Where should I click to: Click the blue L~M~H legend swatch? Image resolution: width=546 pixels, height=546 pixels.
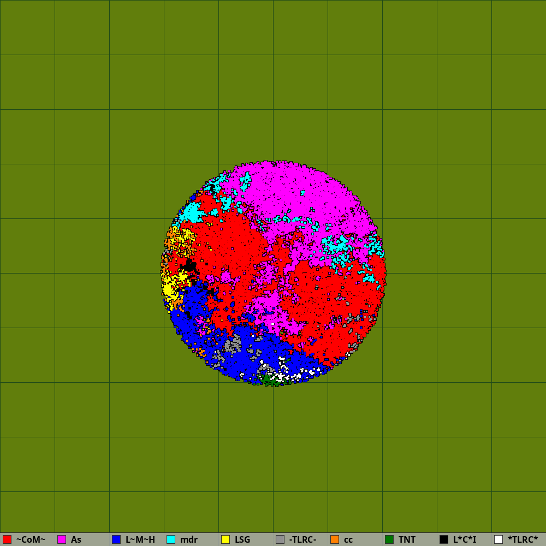(x=116, y=539)
